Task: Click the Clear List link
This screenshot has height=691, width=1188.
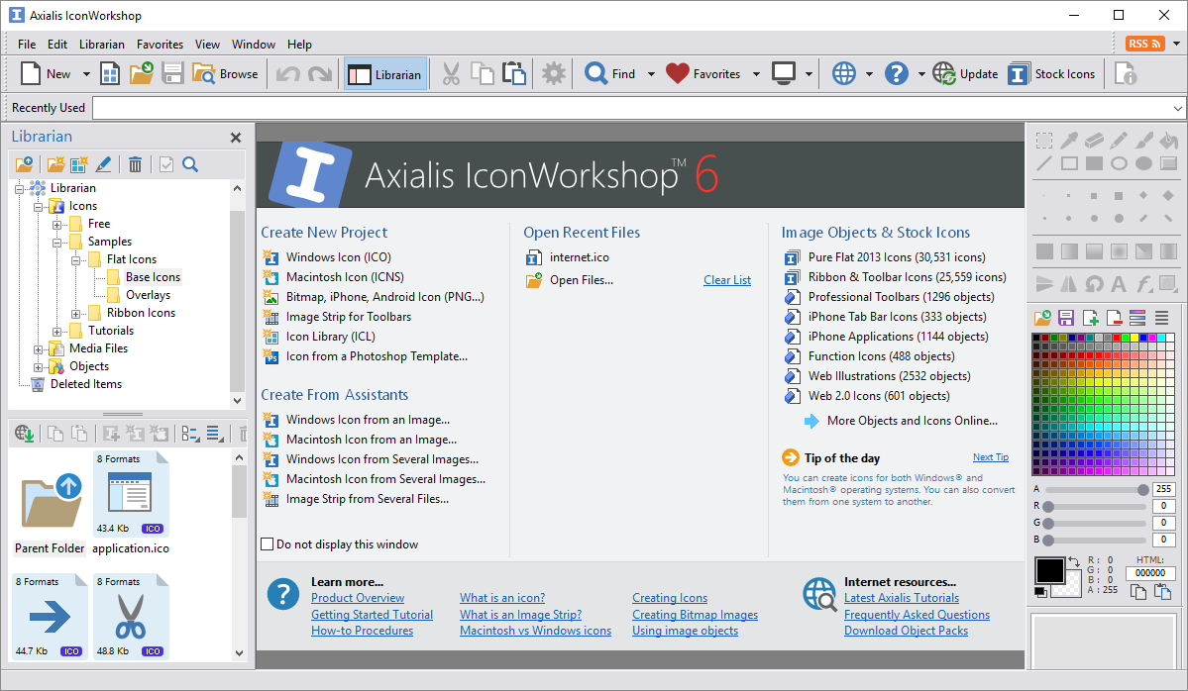Action: click(726, 280)
